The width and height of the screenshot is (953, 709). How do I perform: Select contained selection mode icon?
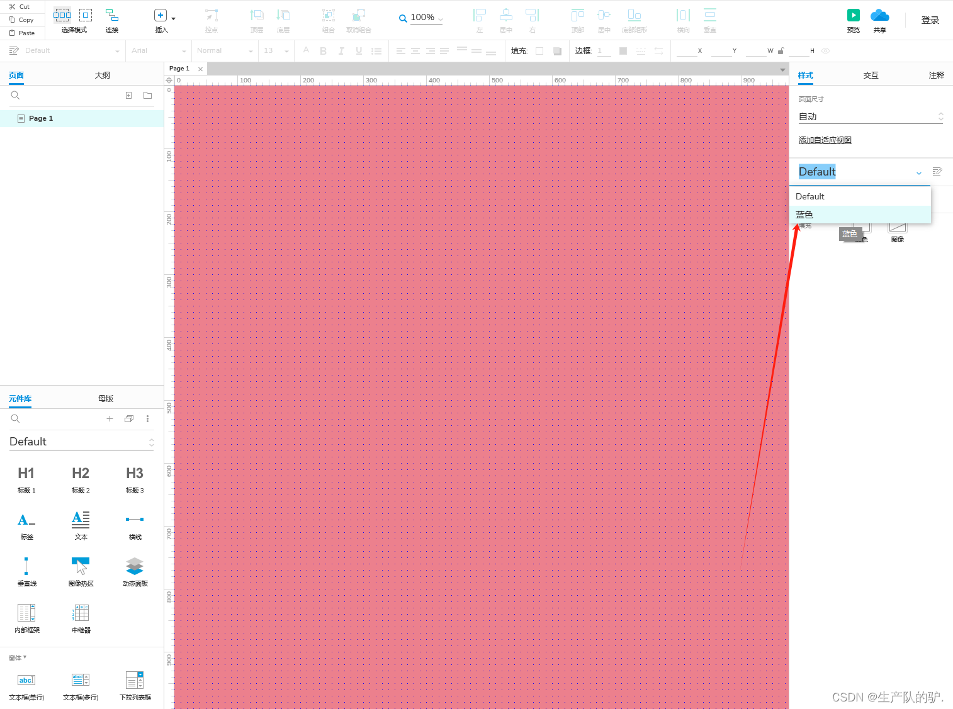[86, 14]
